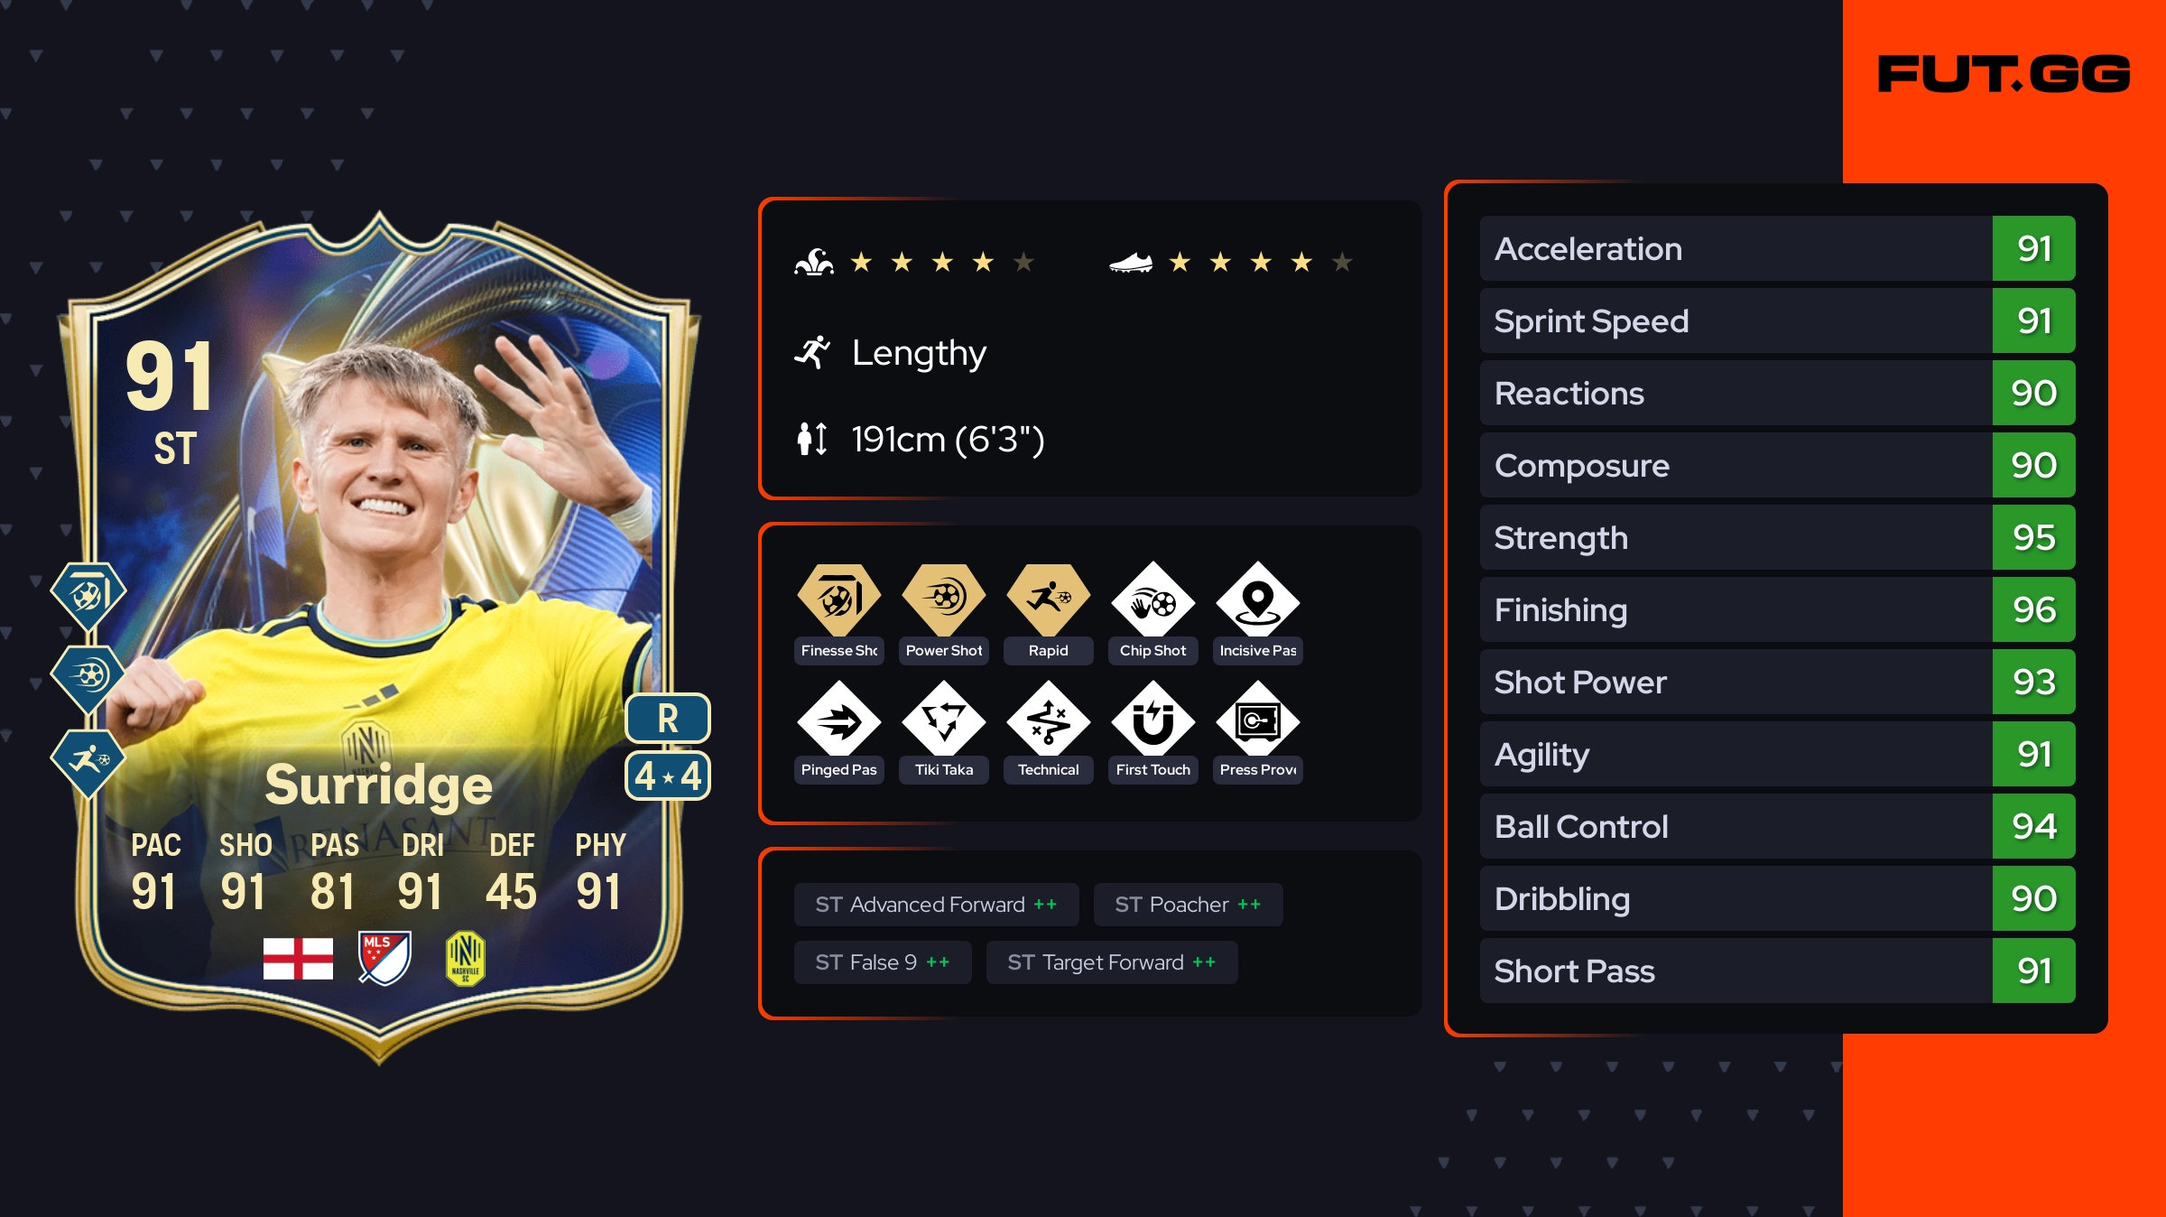Viewport: 2166px width, 1217px height.
Task: Open the FUT.GG logo
Action: (x=2004, y=73)
